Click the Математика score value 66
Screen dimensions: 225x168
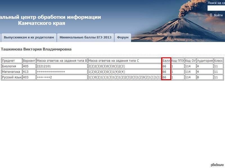pyautogui.click(x=165, y=72)
